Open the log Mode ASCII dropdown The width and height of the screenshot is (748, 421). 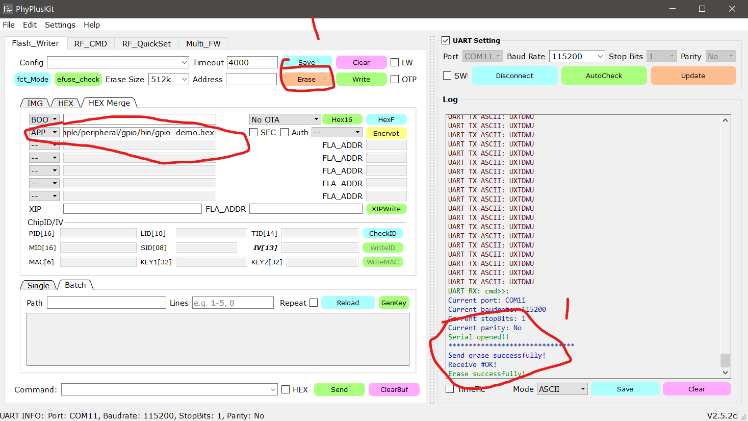tap(562, 389)
